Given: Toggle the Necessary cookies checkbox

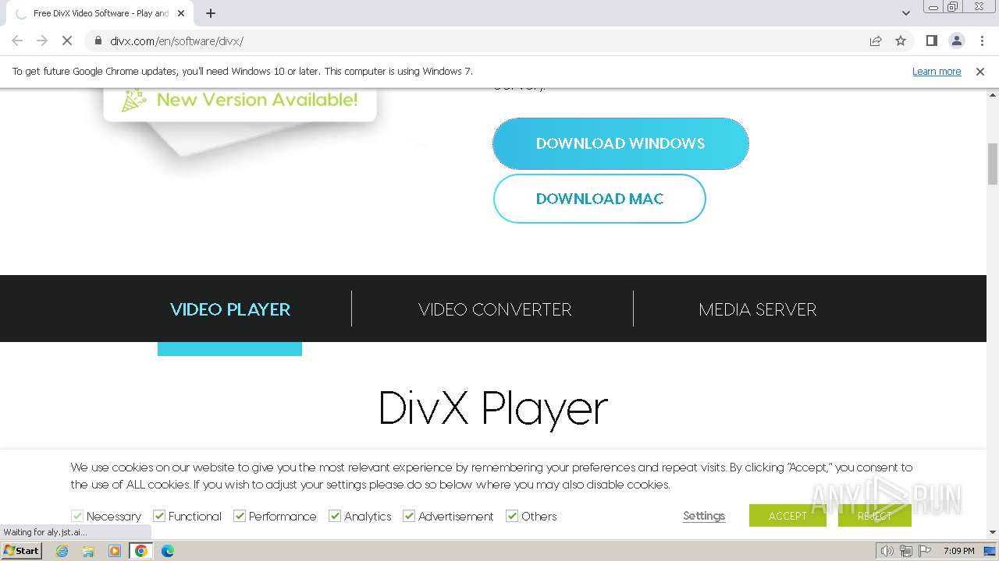Looking at the screenshot, I should tap(77, 516).
